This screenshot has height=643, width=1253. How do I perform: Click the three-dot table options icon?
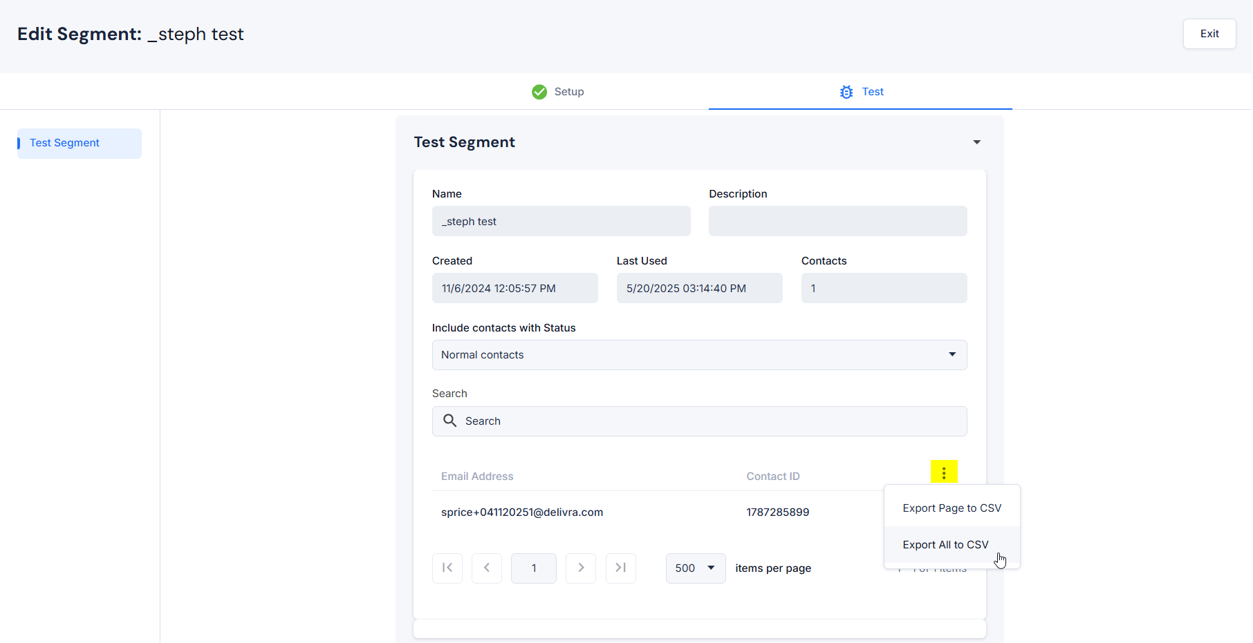944,473
